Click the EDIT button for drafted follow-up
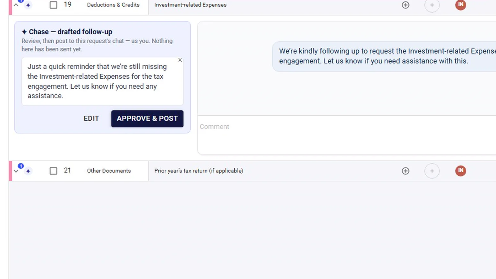This screenshot has height=279, width=496. pyautogui.click(x=91, y=118)
